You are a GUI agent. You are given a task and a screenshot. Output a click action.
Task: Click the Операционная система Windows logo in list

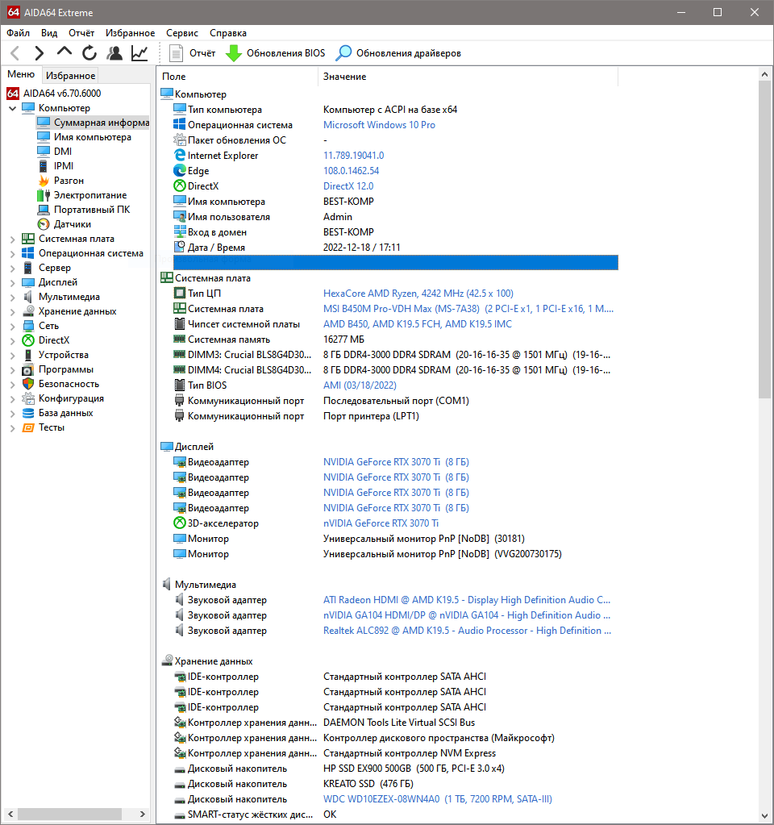click(180, 125)
